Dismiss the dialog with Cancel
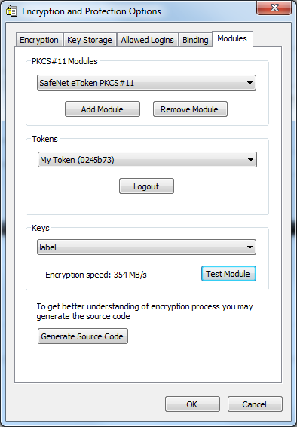The width and height of the screenshot is (297, 427). tap(255, 404)
